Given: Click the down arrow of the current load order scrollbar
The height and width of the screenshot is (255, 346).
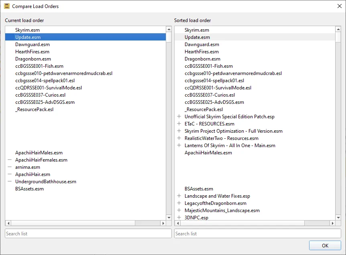Looking at the screenshot, I should [x=169, y=217].
